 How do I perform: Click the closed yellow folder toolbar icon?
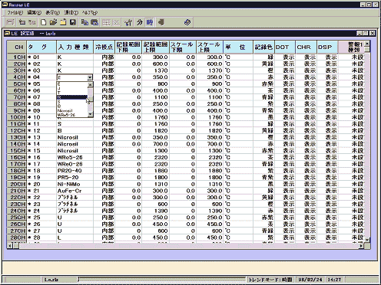coord(63,22)
